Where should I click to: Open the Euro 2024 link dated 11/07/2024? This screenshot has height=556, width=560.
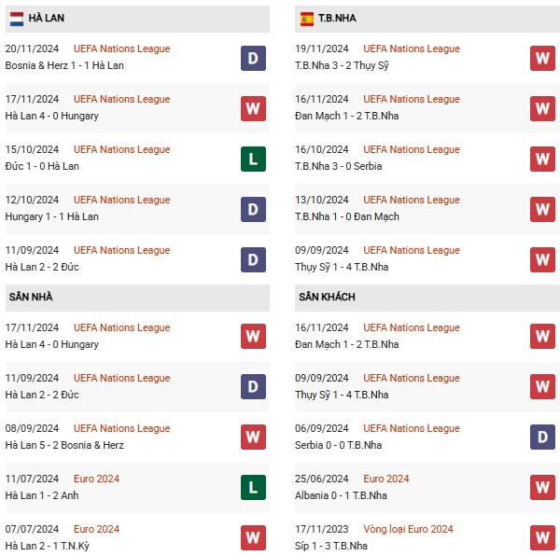point(96,479)
